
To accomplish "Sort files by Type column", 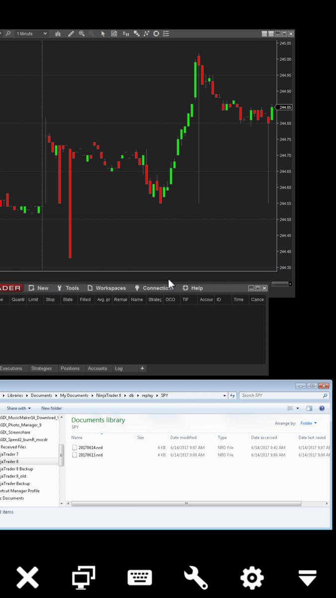I will click(x=222, y=438).
